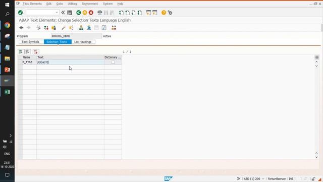323x182 pixels.
Task: Click the Display Object List icon
Action: (89, 28)
